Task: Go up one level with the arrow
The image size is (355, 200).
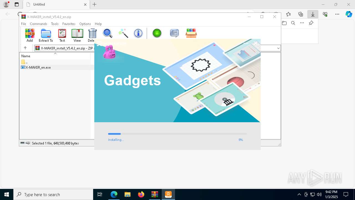Action: (x=25, y=48)
